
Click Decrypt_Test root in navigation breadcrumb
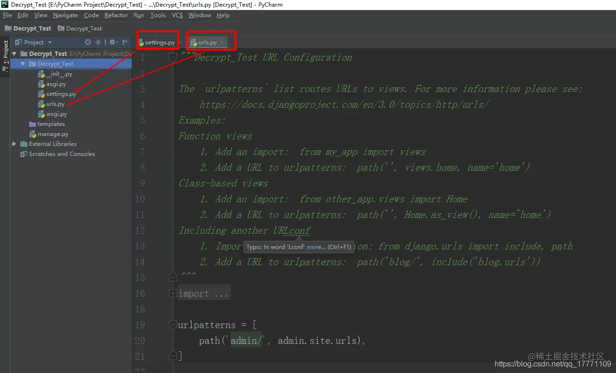(28, 29)
